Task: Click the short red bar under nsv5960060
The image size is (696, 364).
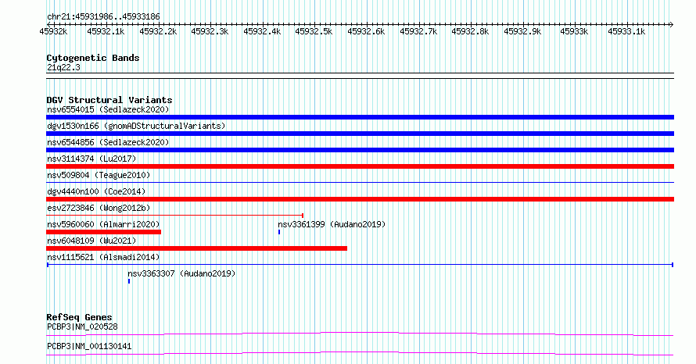Action: [103, 232]
